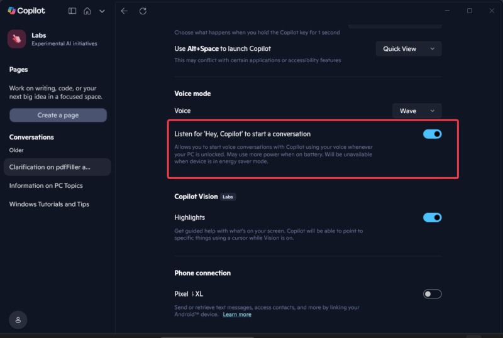503x338 pixels.
Task: Click the Create a page button
Action: (58, 115)
